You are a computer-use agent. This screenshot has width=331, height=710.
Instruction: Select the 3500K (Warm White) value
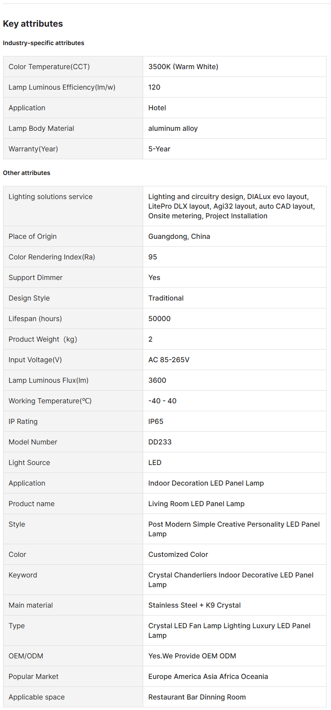(183, 66)
